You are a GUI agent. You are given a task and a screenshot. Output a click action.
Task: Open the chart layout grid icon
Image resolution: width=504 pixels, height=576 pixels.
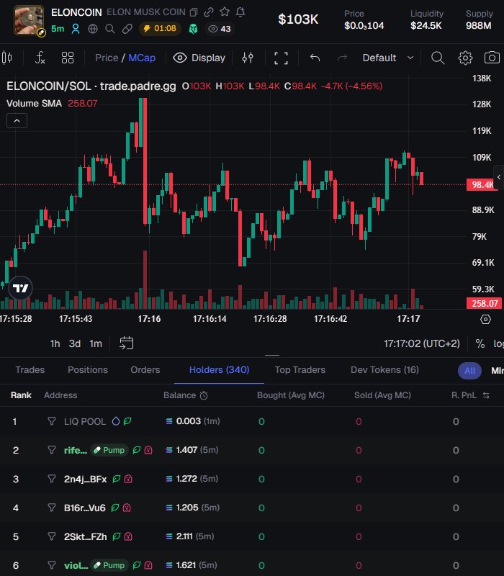(x=68, y=58)
